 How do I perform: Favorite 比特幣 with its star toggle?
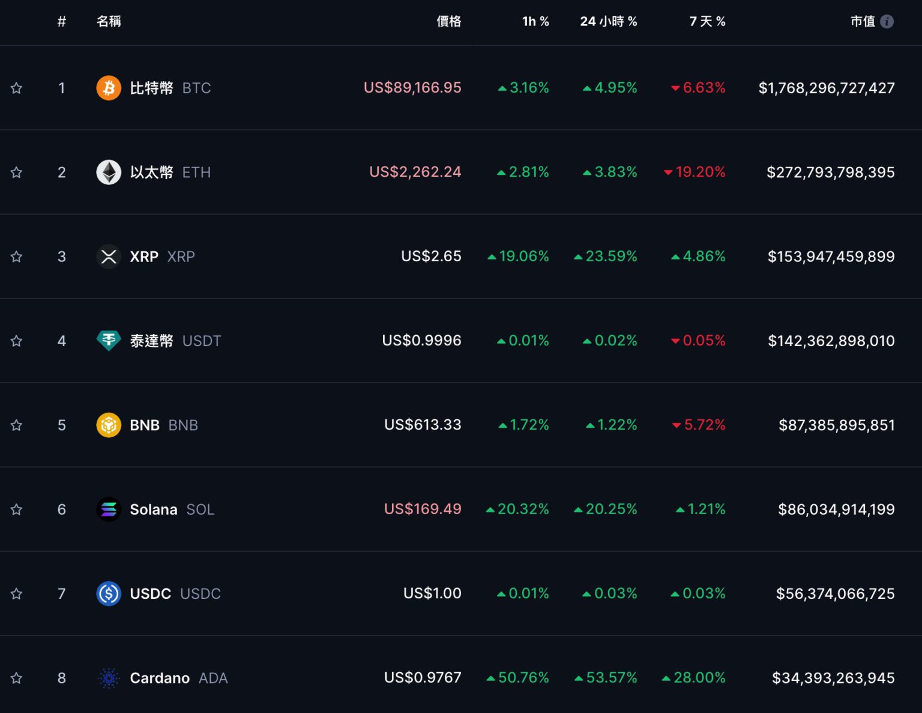(x=16, y=88)
